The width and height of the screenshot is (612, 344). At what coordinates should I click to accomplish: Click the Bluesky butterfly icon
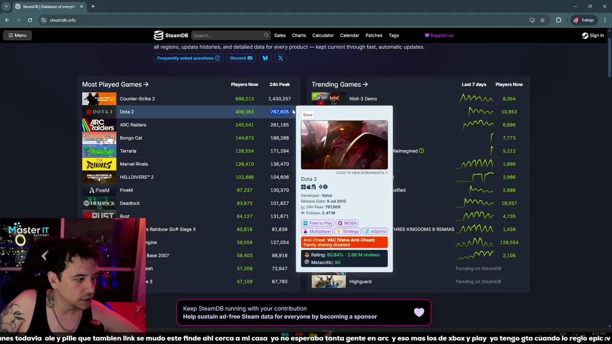coord(265,58)
